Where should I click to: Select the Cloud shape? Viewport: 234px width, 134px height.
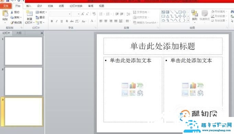click(163, 20)
